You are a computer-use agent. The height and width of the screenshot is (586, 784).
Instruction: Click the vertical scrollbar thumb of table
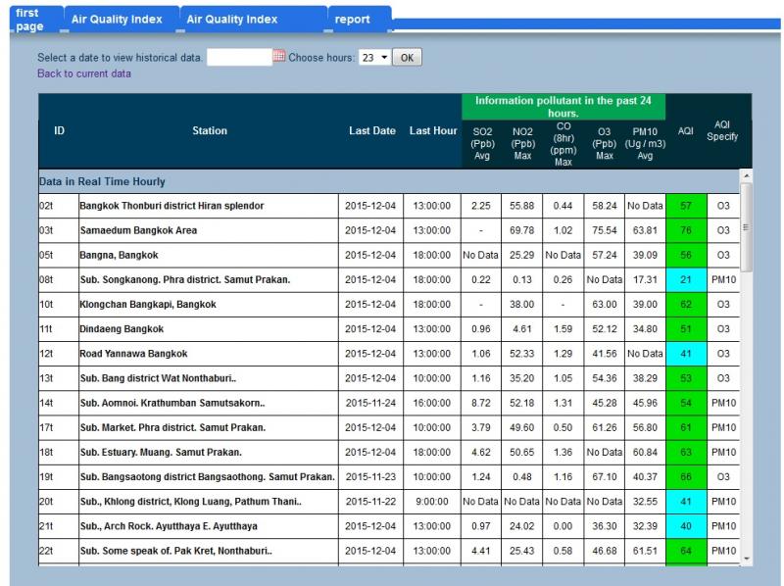746,227
